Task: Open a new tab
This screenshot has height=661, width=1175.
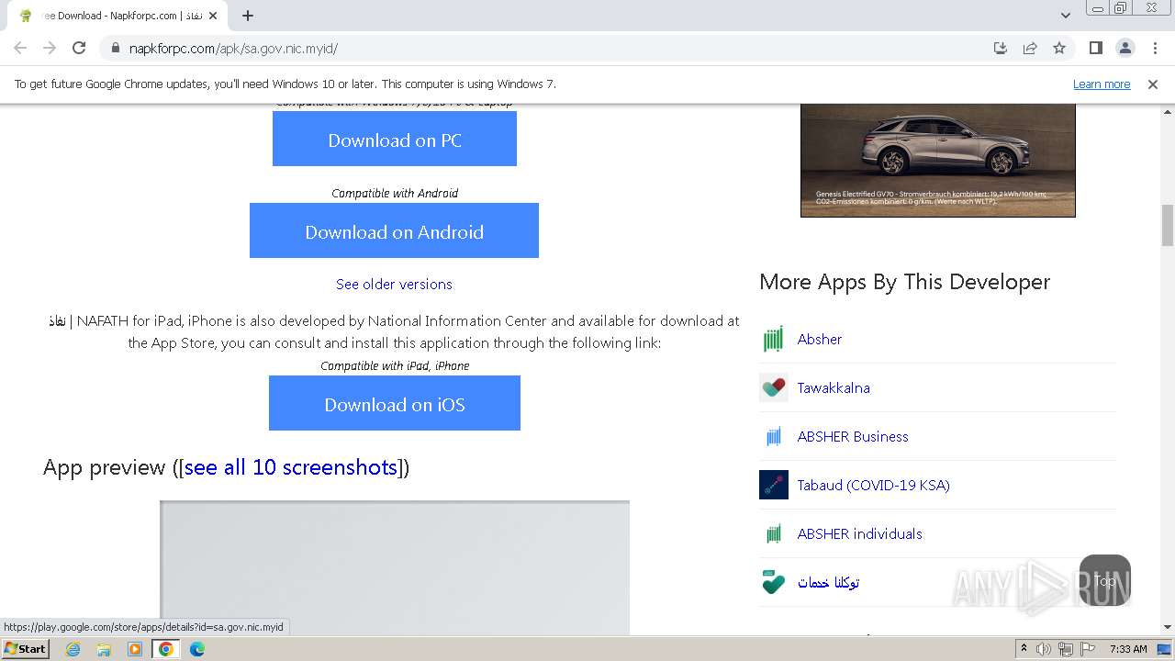Action: (248, 16)
